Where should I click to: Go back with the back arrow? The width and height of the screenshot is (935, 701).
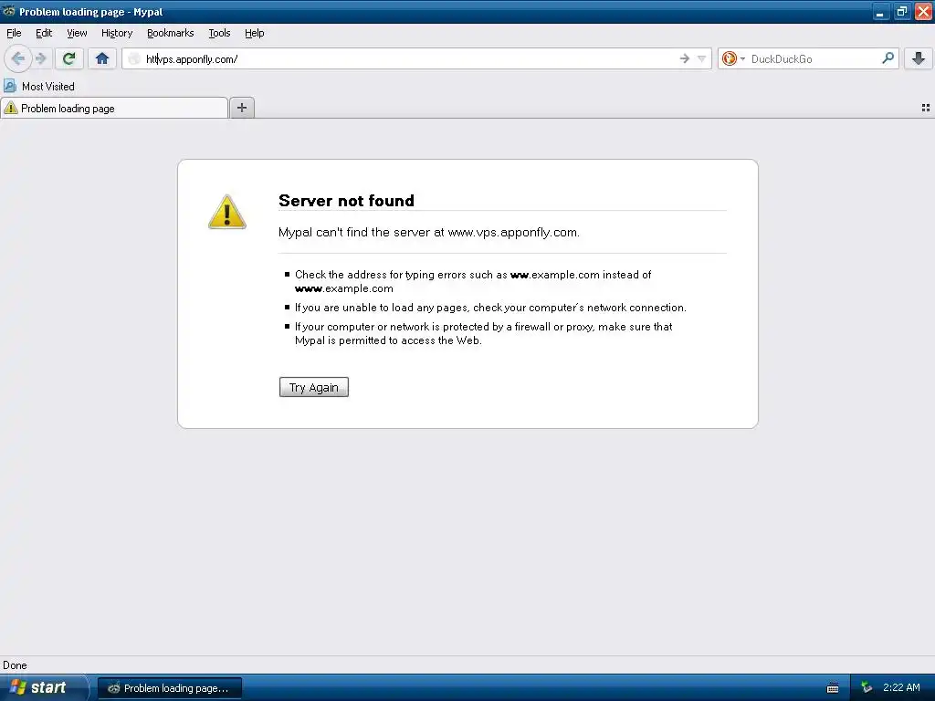(x=18, y=58)
